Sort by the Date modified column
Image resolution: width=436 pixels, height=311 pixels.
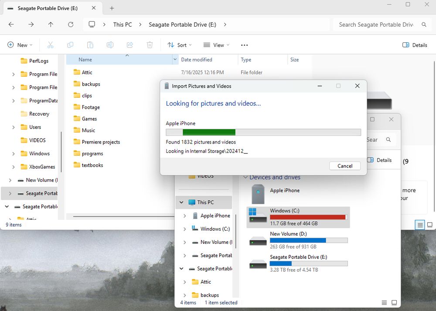(x=208, y=59)
